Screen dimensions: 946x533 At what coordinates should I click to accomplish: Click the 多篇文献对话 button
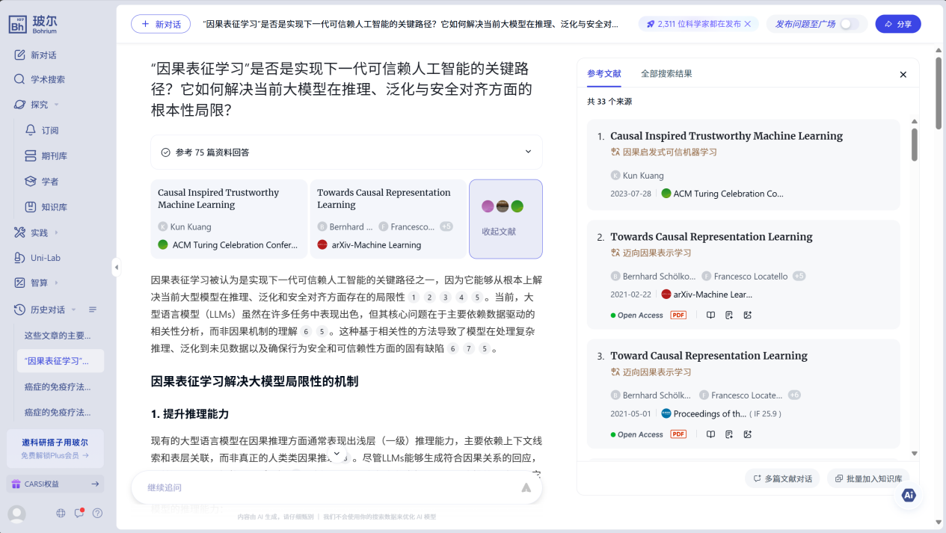pyautogui.click(x=782, y=478)
